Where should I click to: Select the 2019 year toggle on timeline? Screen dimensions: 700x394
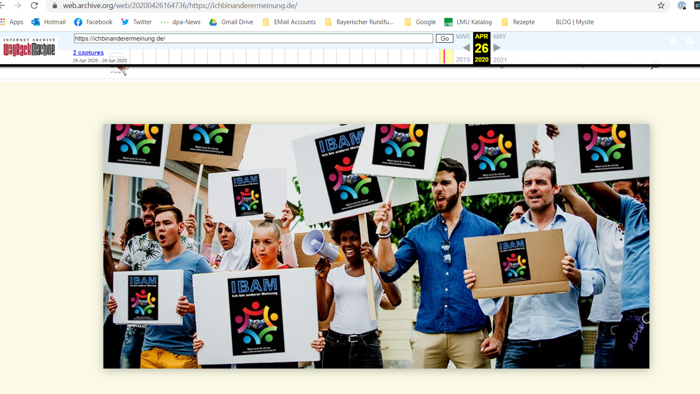463,59
